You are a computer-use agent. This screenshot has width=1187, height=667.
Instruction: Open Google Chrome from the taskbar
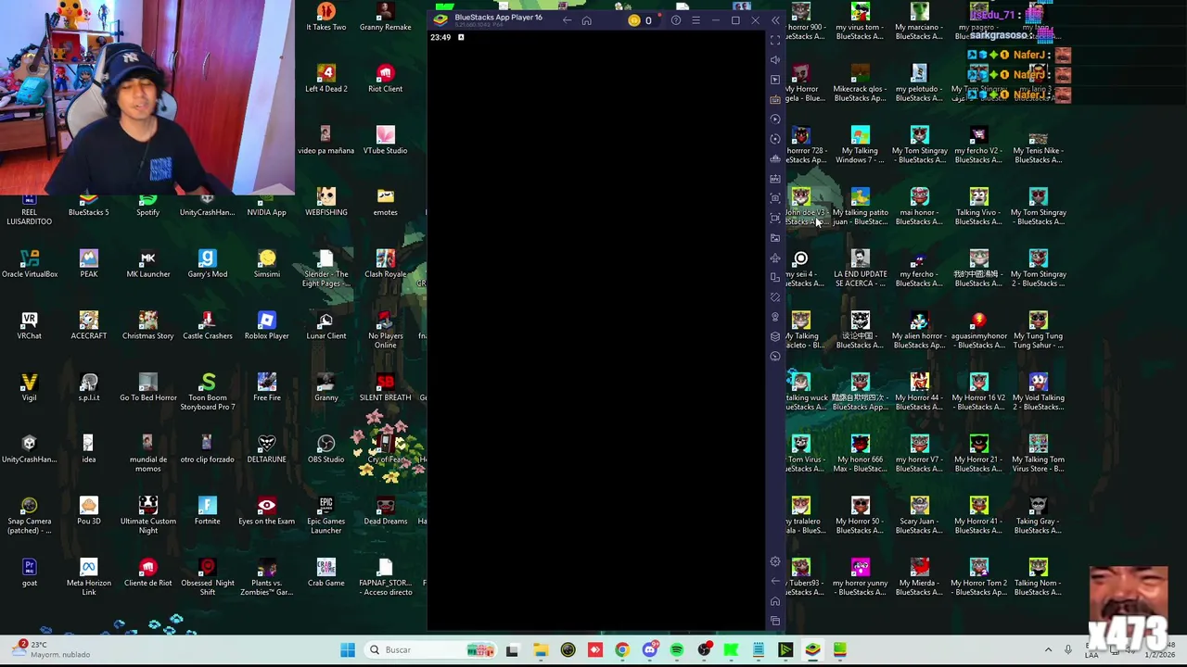tap(622, 650)
